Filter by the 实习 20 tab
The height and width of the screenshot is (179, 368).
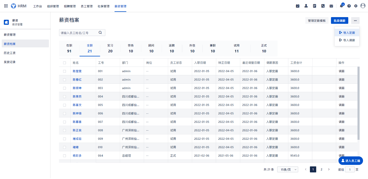pos(110,48)
